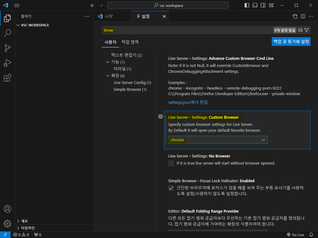Image resolution: width=318 pixels, height=238 pixels.
Task: Open the hamburger application menu
Action: [x=17, y=6]
